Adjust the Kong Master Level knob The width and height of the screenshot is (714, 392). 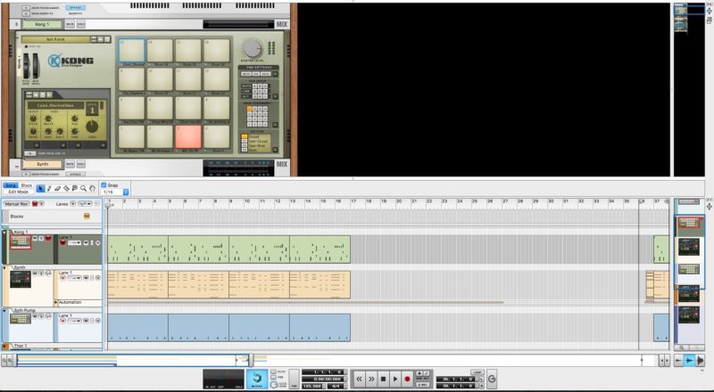pos(252,48)
